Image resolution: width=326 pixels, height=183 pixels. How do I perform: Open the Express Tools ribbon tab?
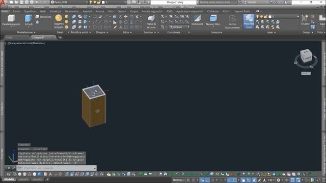[242, 11]
